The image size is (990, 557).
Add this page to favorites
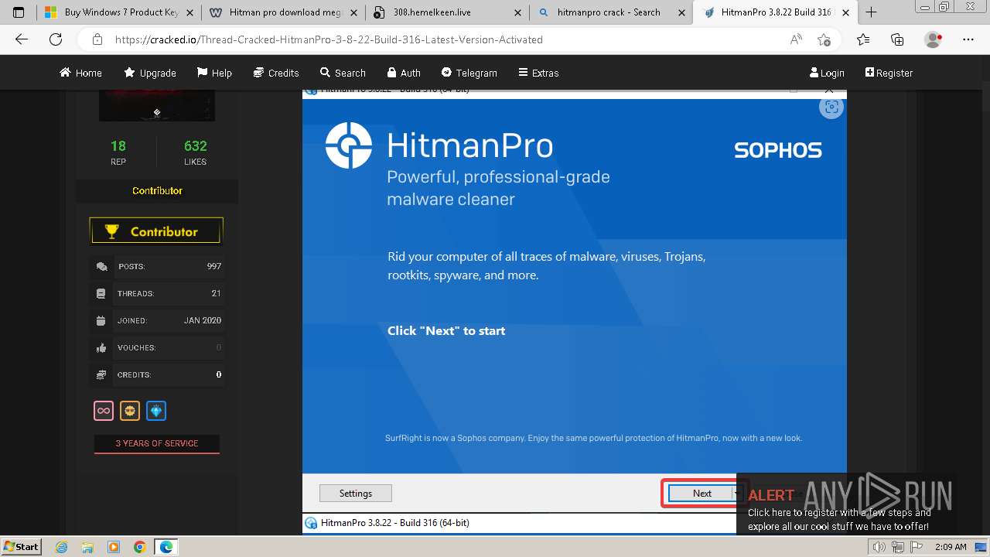(x=824, y=39)
